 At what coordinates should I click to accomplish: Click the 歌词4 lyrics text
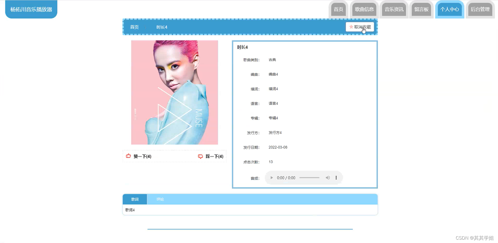tap(130, 210)
